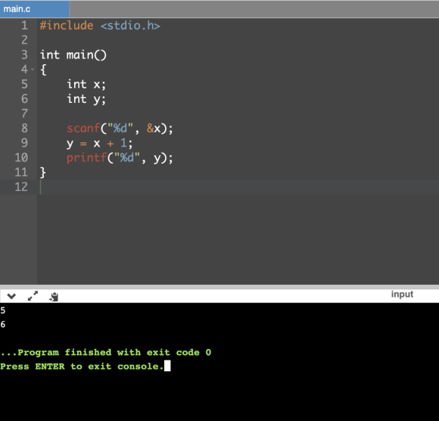Fold main function body at line 4 arrow
This screenshot has width=439, height=421.
click(x=33, y=69)
